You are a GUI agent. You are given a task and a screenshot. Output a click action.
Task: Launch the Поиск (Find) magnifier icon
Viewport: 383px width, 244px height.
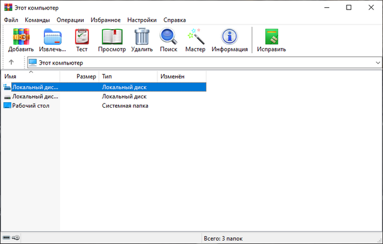tap(169, 37)
